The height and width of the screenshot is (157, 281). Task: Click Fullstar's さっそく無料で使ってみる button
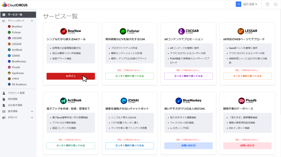click(130, 76)
